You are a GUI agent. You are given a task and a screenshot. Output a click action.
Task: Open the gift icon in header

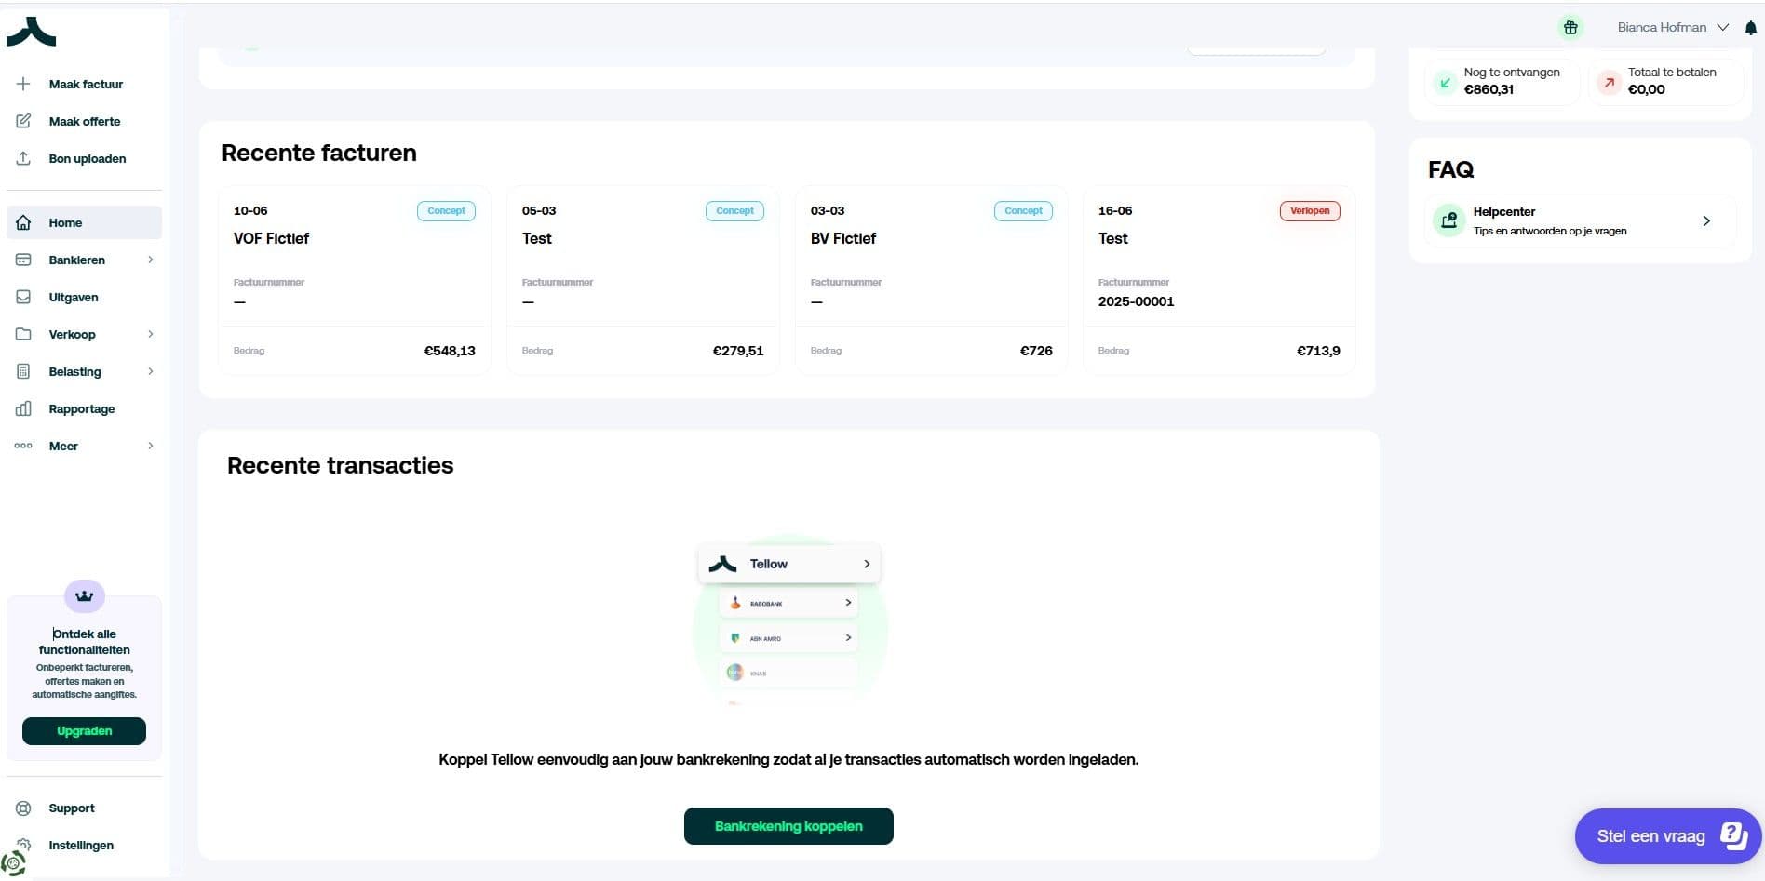1570,28
